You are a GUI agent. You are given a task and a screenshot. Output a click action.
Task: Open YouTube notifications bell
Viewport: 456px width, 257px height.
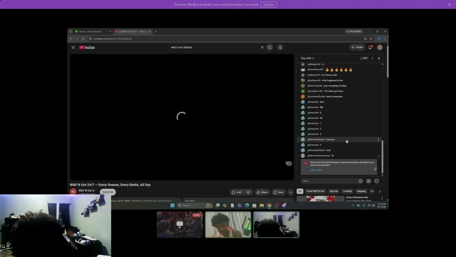[x=370, y=47]
